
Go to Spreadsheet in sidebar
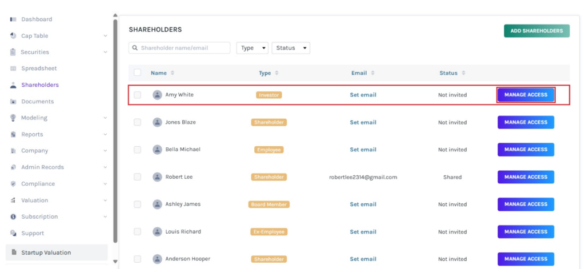[39, 69]
